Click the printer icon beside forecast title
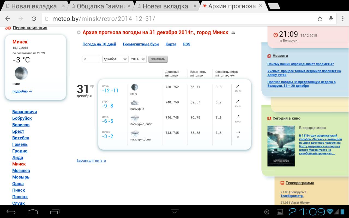Screen dimensions: 349x218 tap(233, 33)
